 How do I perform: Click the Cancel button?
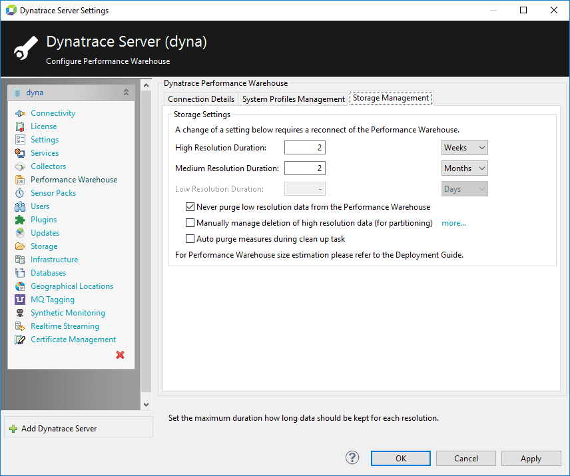pyautogui.click(x=466, y=459)
